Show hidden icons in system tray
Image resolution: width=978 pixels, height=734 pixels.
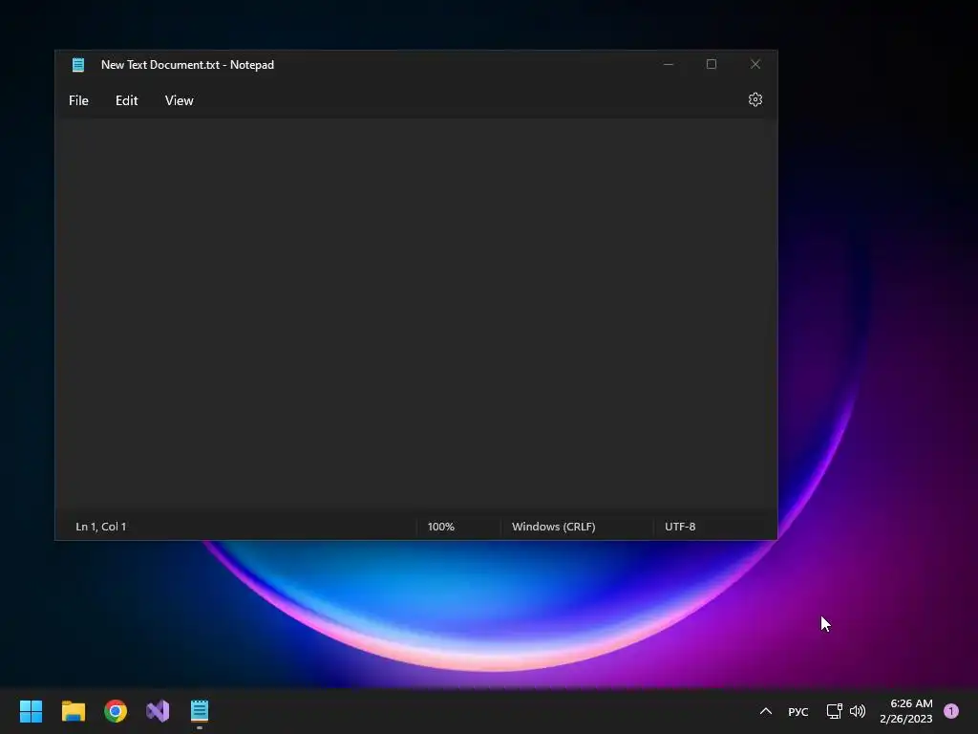pyautogui.click(x=766, y=711)
